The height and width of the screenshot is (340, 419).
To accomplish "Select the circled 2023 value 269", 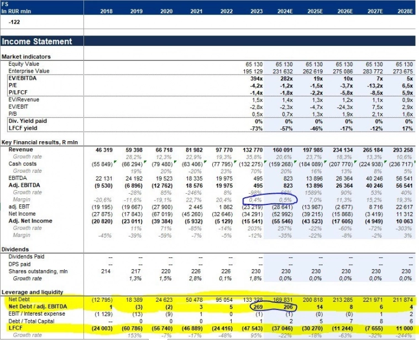I will coord(257,306).
